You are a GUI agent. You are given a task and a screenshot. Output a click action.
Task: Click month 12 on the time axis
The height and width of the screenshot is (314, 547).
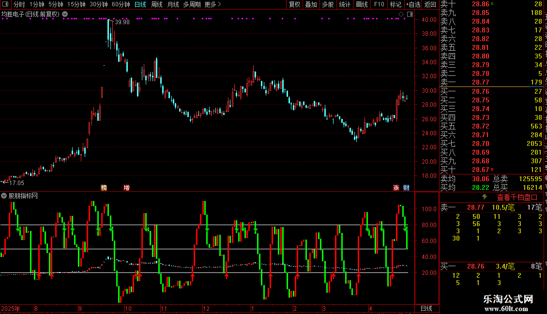tap(206, 308)
